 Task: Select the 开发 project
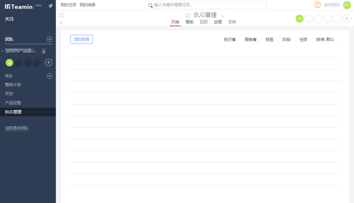9,94
